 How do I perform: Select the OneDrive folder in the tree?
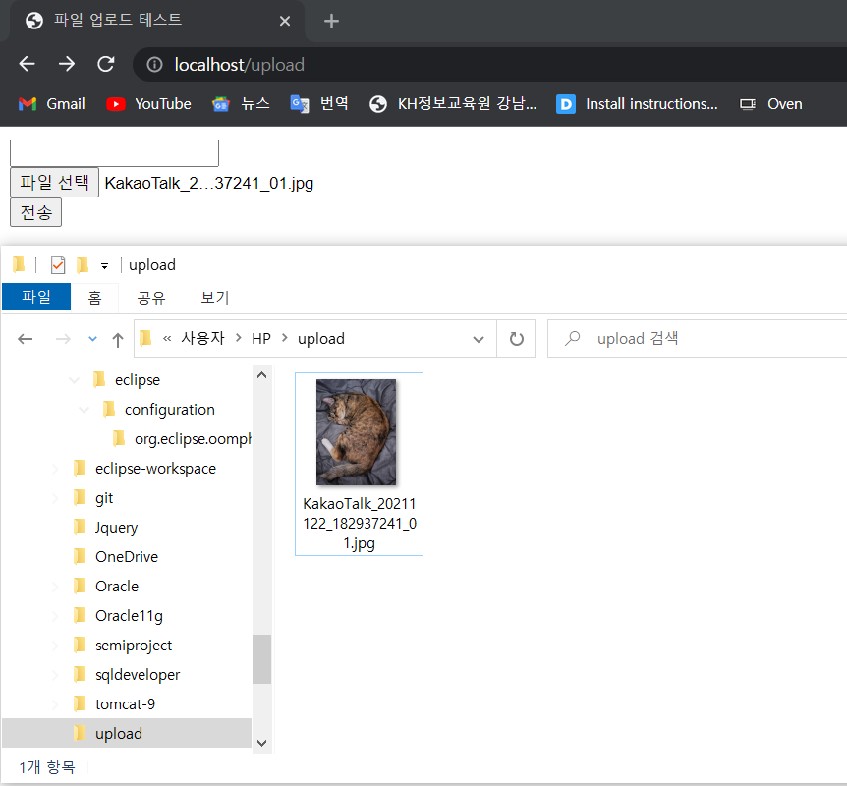(127, 557)
